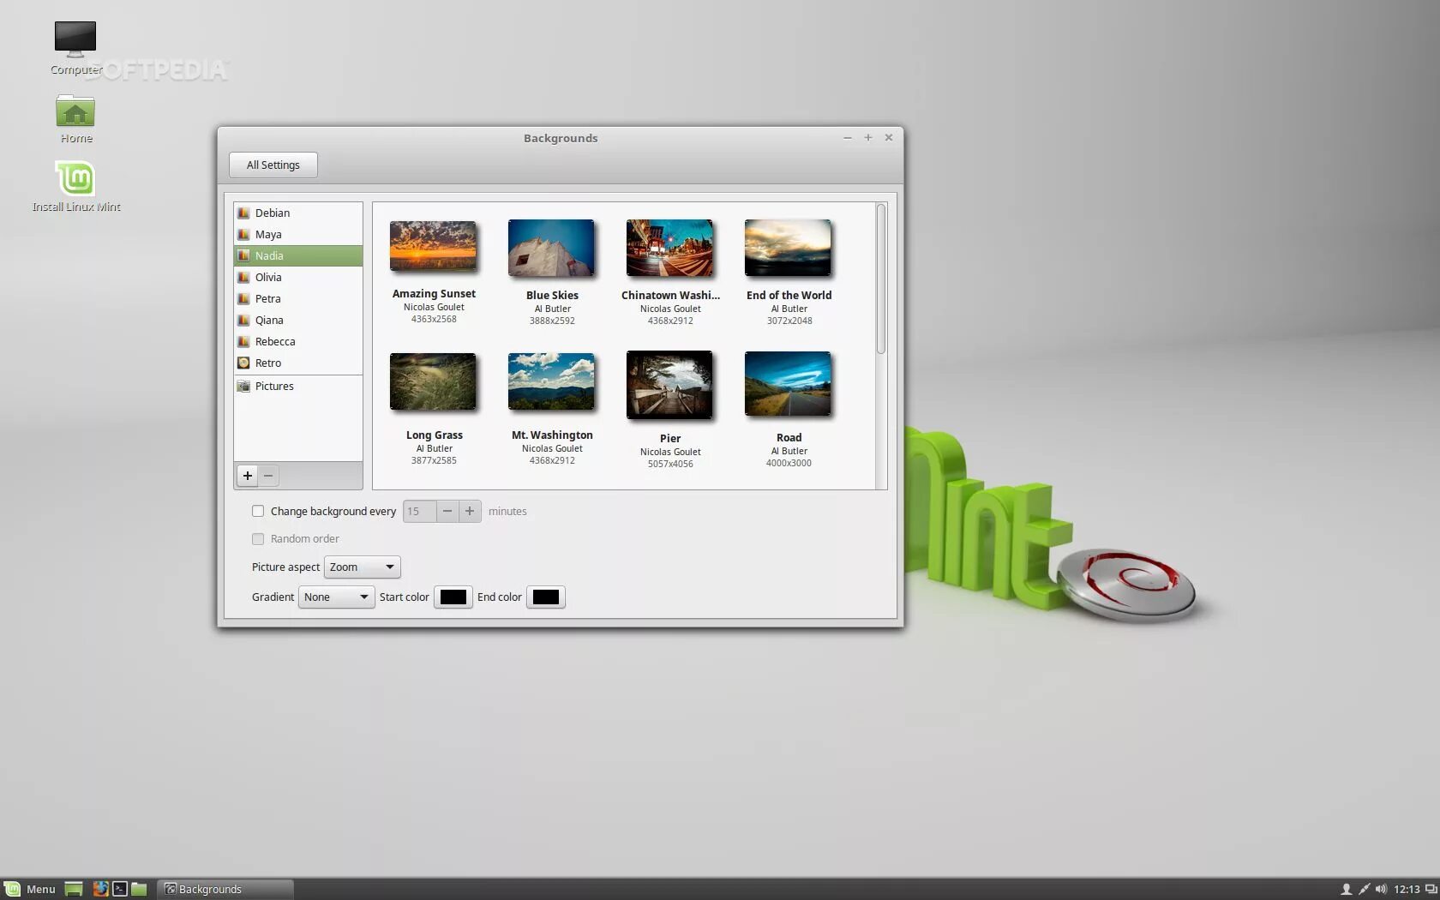
Task: Open the Picture aspect dropdown
Action: 360,567
